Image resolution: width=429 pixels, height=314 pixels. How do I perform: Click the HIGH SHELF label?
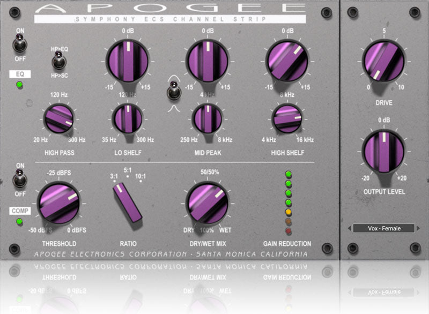(287, 153)
